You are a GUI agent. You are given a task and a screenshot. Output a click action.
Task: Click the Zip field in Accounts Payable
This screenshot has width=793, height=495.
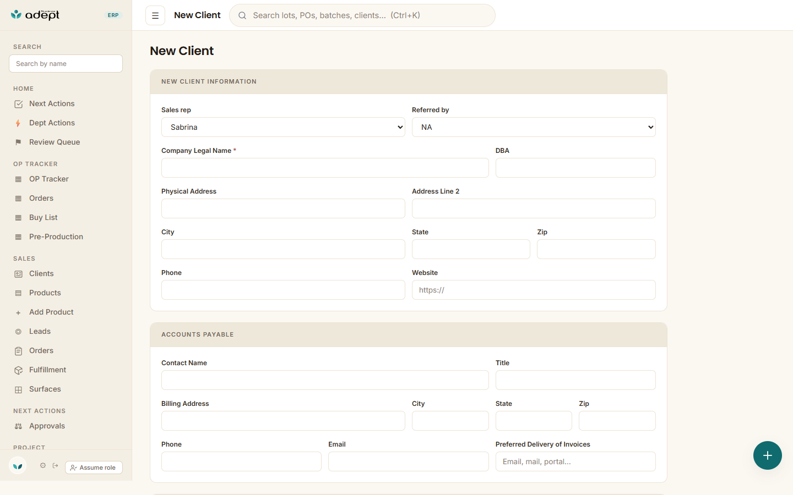pyautogui.click(x=617, y=421)
